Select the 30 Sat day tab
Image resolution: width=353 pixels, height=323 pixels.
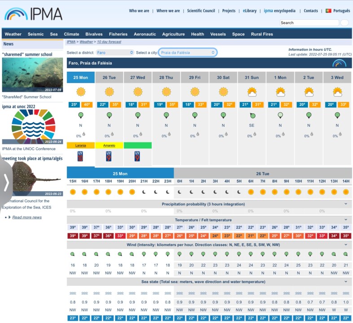tap(223, 78)
